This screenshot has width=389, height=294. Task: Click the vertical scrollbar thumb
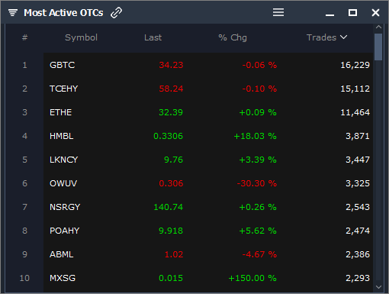click(x=378, y=47)
